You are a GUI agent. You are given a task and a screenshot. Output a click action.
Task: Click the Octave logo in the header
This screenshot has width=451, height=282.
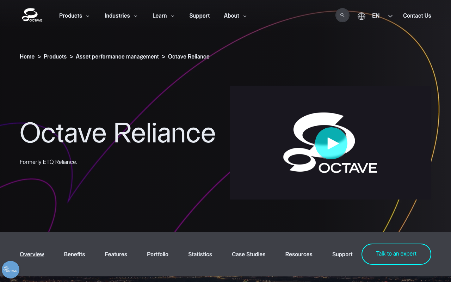click(x=32, y=16)
